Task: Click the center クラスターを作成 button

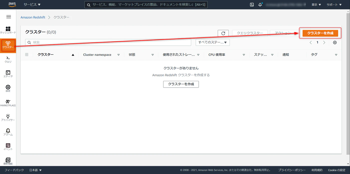Action: pos(181,84)
